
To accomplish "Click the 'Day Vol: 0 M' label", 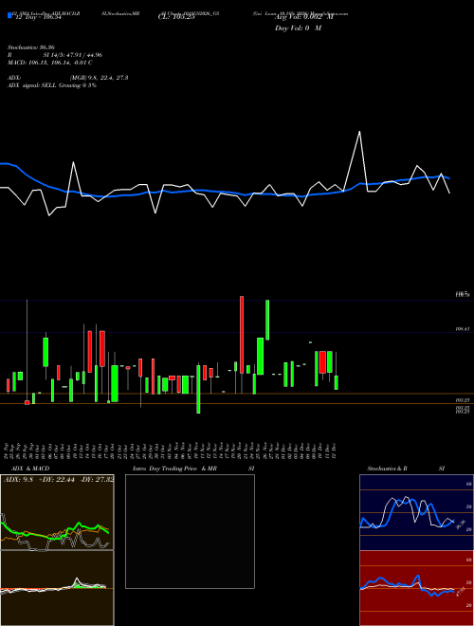I will [x=298, y=28].
